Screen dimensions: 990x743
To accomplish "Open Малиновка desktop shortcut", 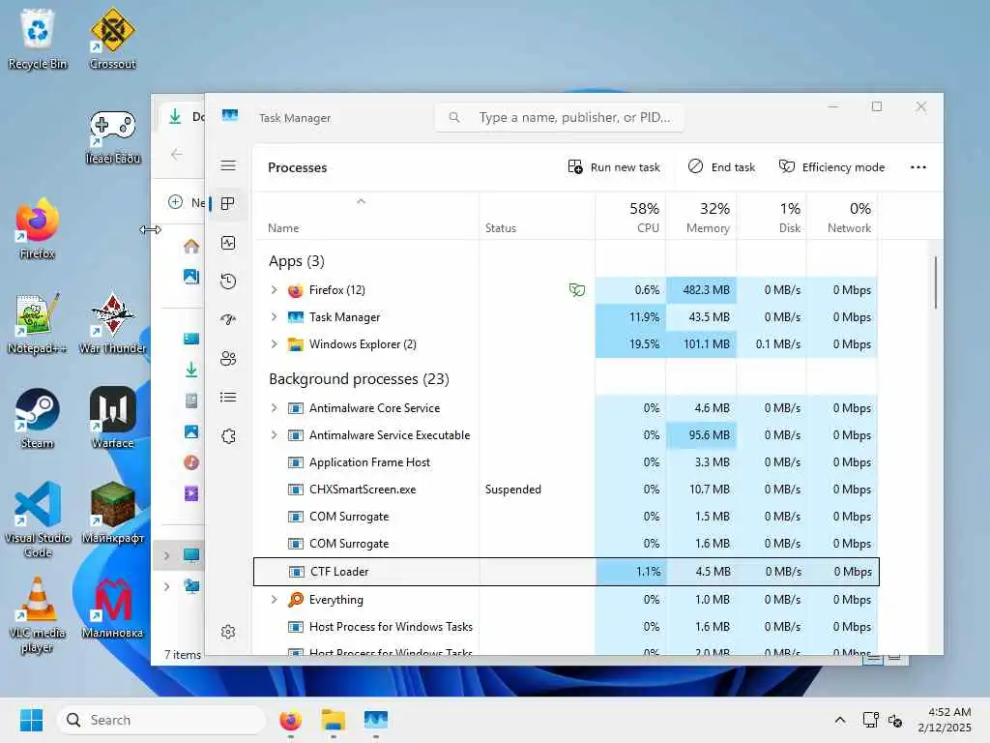I will [112, 608].
